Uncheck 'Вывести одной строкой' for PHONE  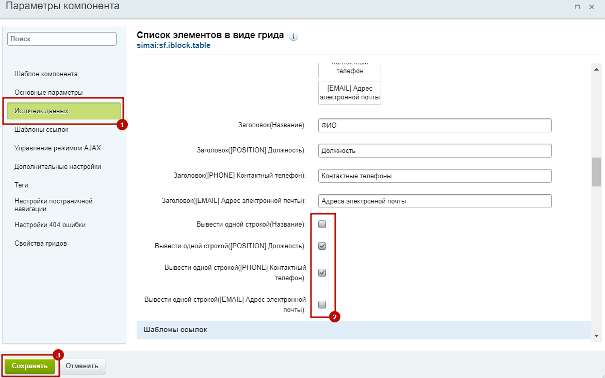pos(322,273)
